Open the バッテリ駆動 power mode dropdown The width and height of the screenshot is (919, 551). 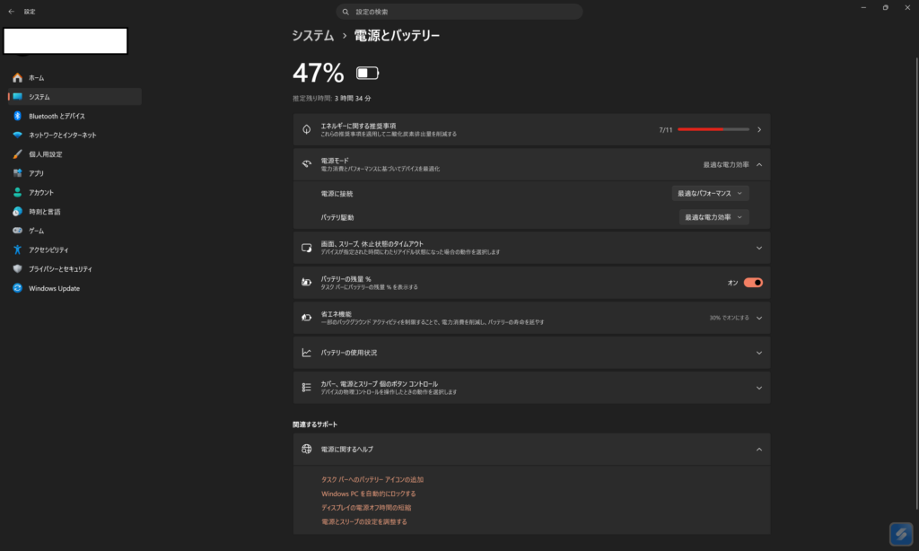tap(714, 216)
